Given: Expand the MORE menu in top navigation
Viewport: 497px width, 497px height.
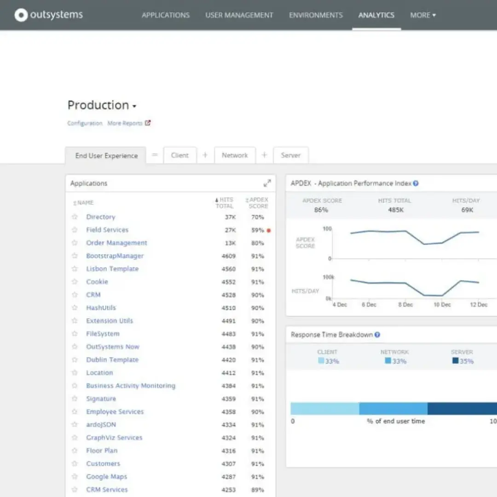Looking at the screenshot, I should coord(422,15).
